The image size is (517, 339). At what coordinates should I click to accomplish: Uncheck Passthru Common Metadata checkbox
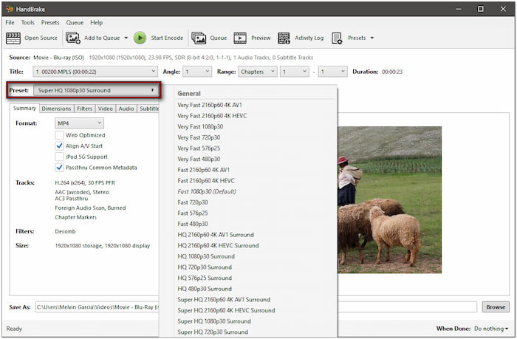point(59,168)
